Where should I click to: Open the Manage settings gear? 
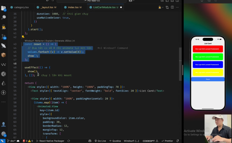coord(3,134)
